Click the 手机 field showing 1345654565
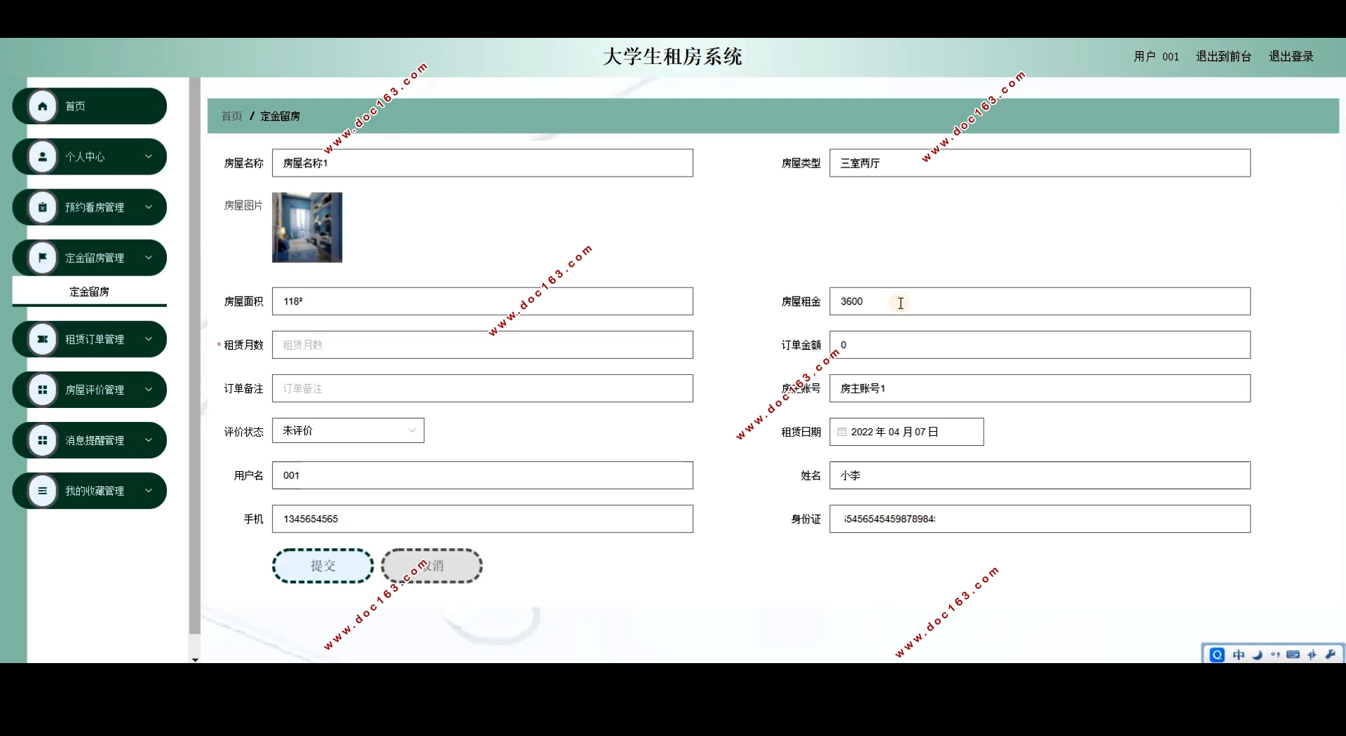The image size is (1346, 736). coord(483,519)
